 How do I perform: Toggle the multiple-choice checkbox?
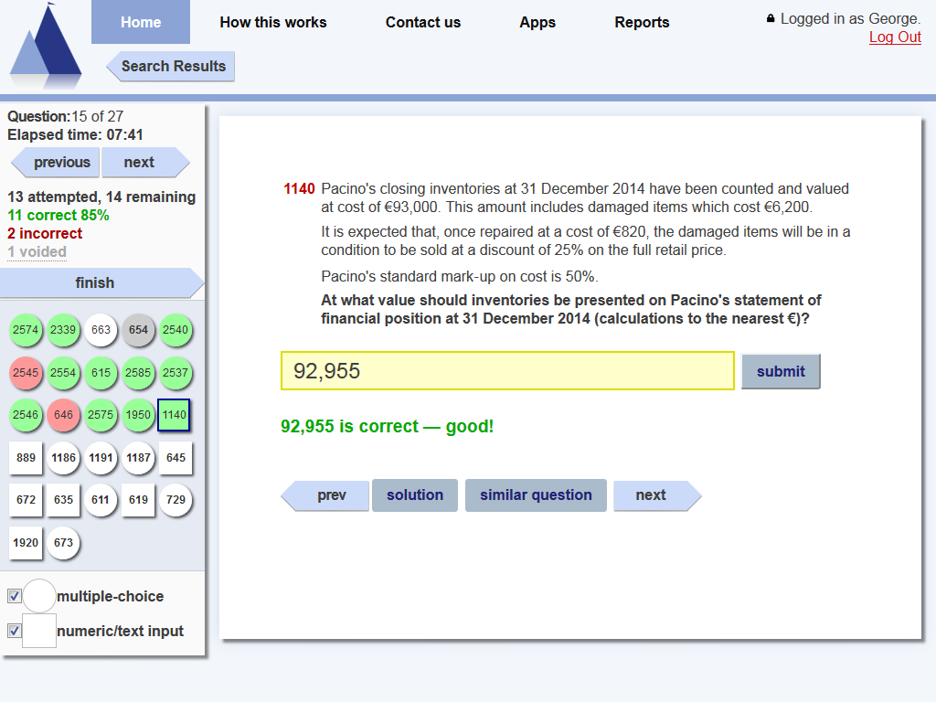[x=15, y=596]
